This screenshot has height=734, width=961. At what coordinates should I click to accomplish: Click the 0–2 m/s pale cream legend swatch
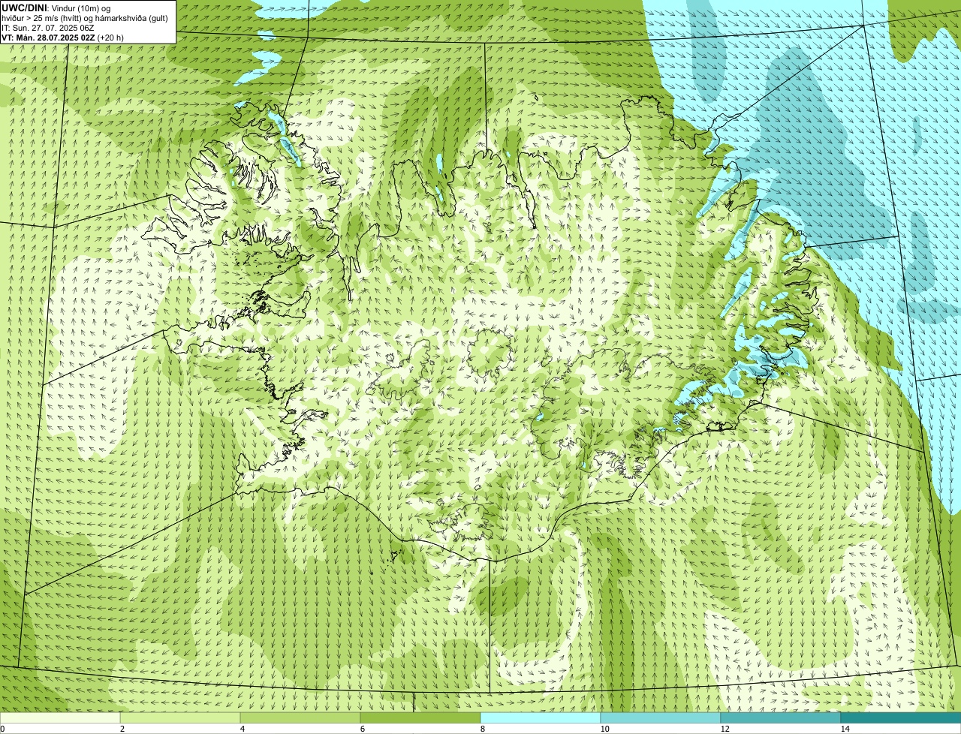click(60, 717)
